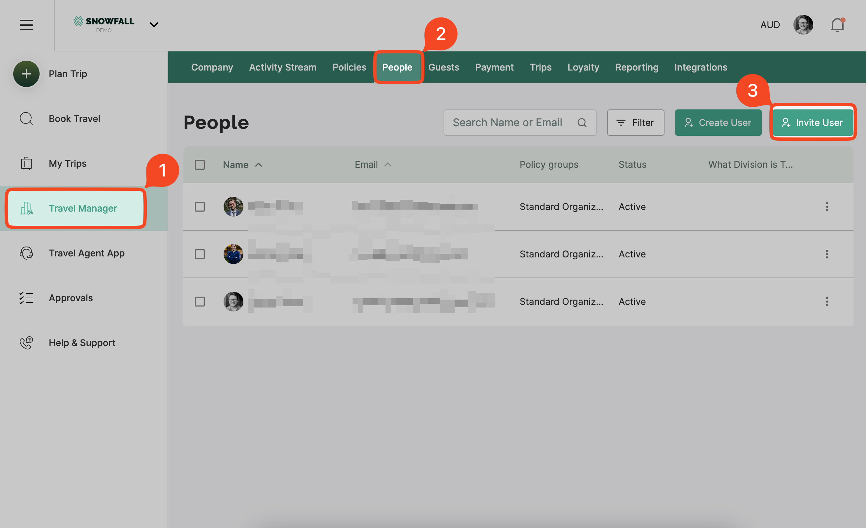
Task: Click the Travel Manager chart icon
Action: [x=26, y=208]
